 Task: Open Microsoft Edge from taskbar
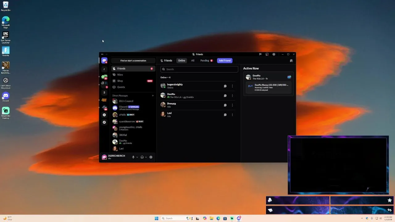[218, 218]
